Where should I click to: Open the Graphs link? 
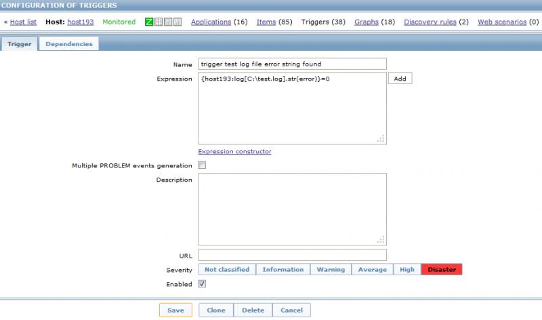coord(367,22)
